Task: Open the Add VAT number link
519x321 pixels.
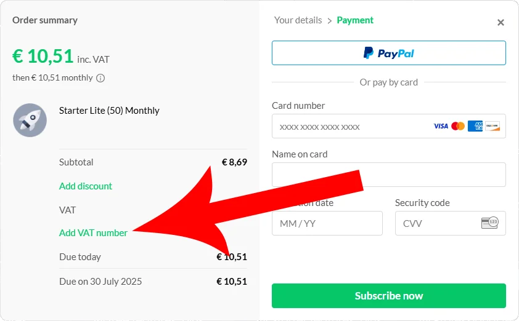Action: pyautogui.click(x=93, y=233)
